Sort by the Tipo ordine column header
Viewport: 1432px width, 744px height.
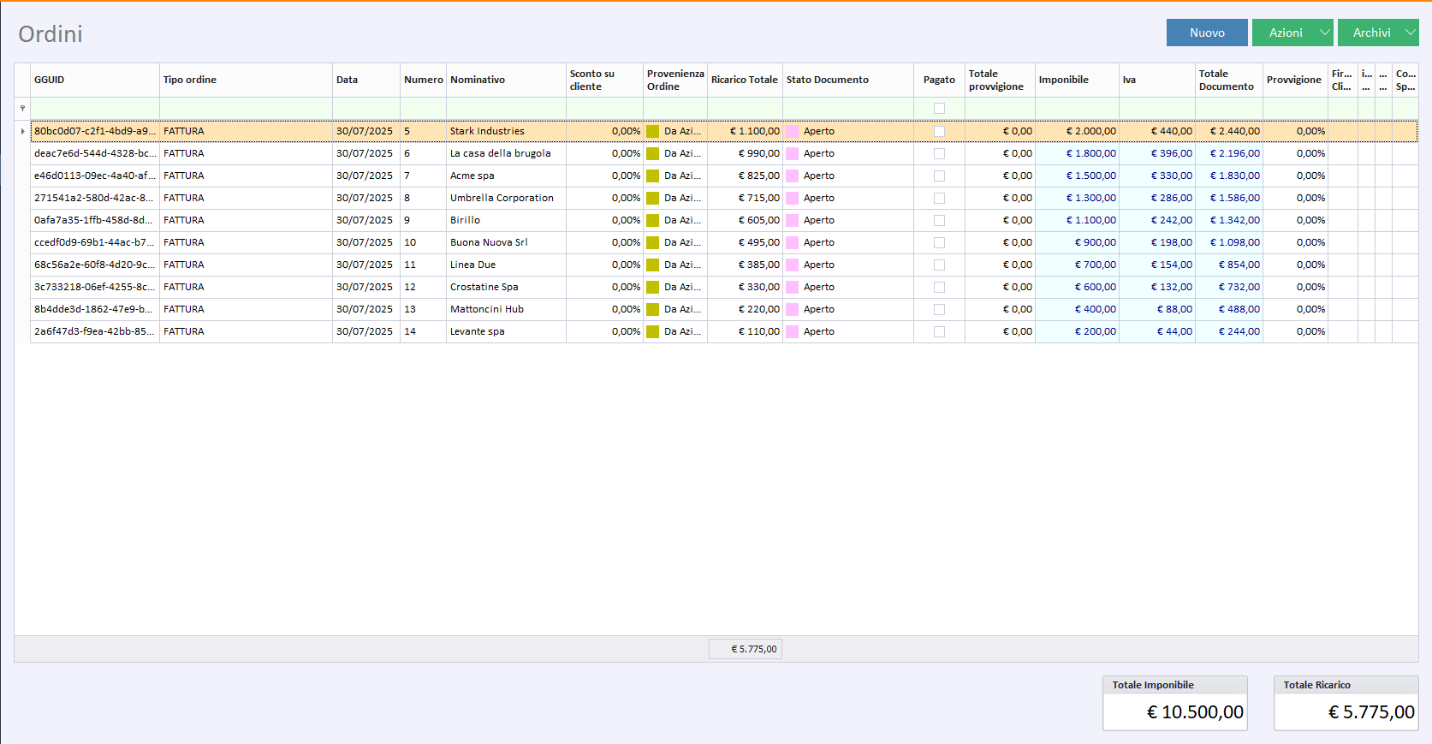point(247,80)
